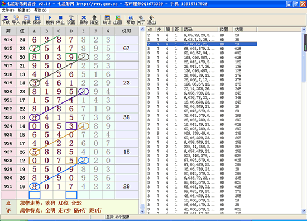Click the 规律走势 commentary text line
The image size is (307, 221).
tap(51, 203)
